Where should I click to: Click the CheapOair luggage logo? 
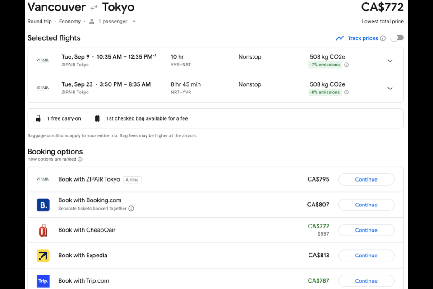click(43, 230)
